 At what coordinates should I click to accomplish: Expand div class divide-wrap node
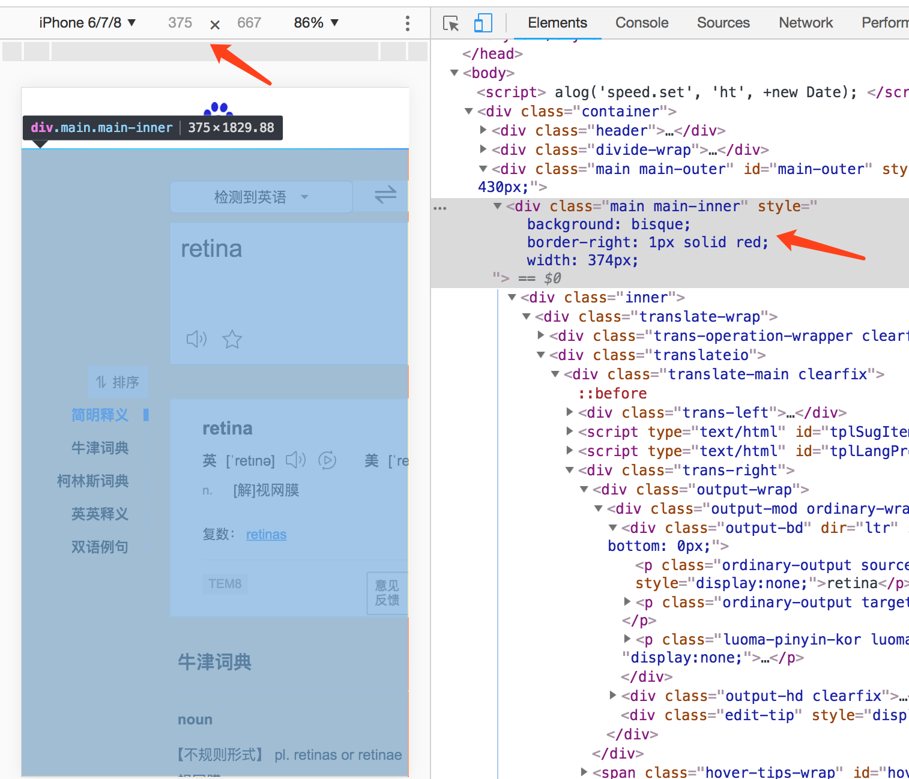click(483, 149)
